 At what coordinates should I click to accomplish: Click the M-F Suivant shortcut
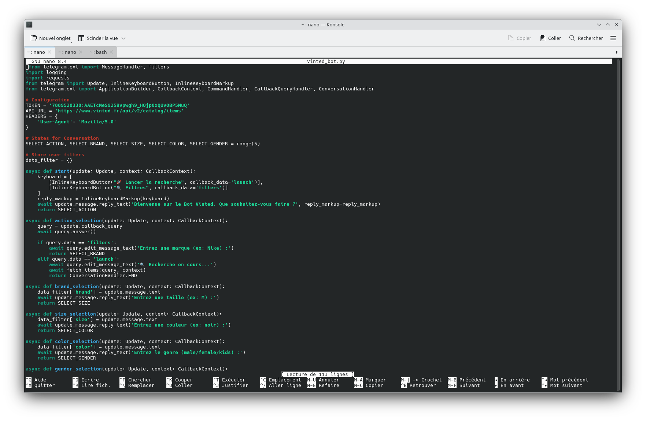coord(464,385)
